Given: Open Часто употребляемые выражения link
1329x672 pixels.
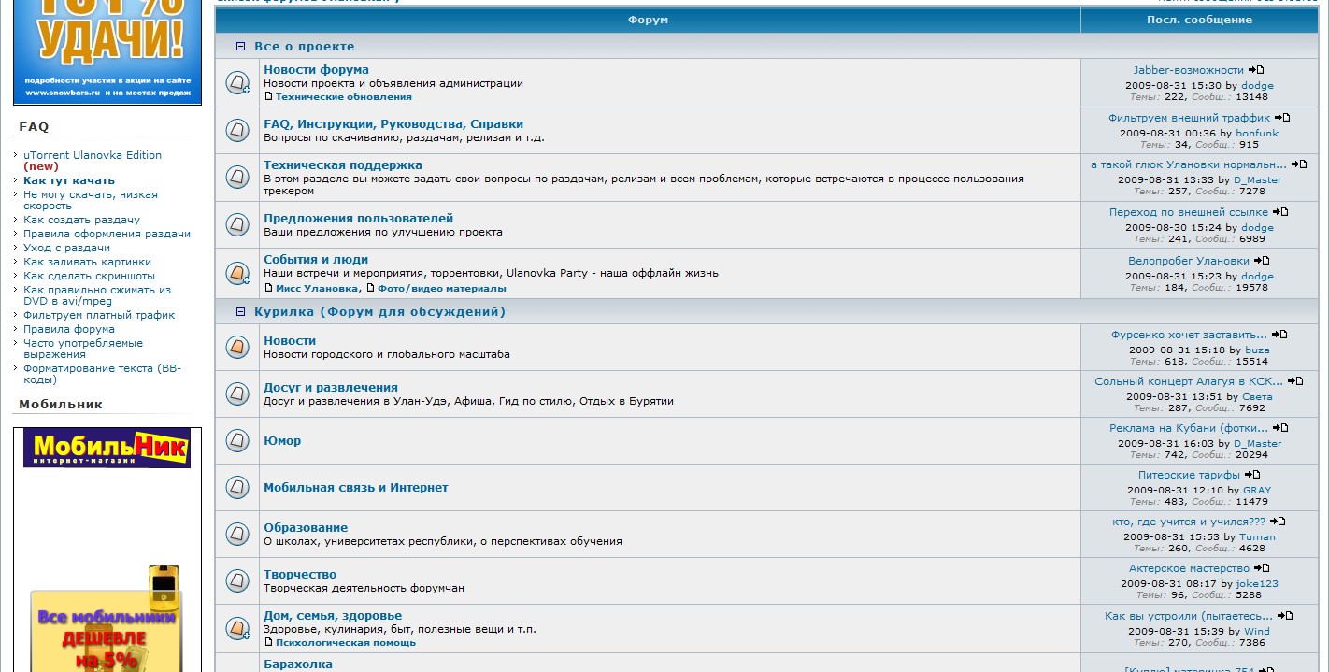Looking at the screenshot, I should [x=83, y=349].
